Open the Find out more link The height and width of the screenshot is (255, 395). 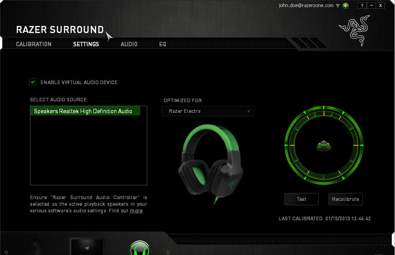136,211
